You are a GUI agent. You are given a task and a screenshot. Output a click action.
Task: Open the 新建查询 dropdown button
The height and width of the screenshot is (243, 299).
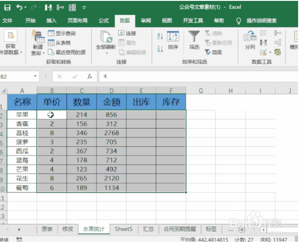click(x=38, y=49)
